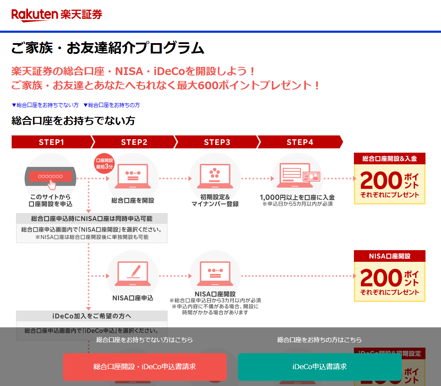Click the 「NISA口座開設」を選択ください instruction text
This screenshot has width=441, height=386.
tap(92, 229)
